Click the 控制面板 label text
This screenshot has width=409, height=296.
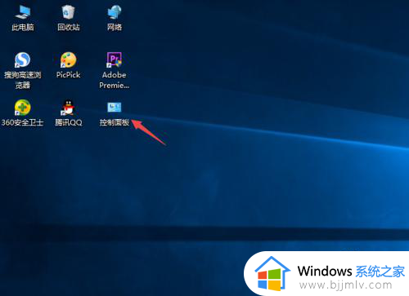115,122
